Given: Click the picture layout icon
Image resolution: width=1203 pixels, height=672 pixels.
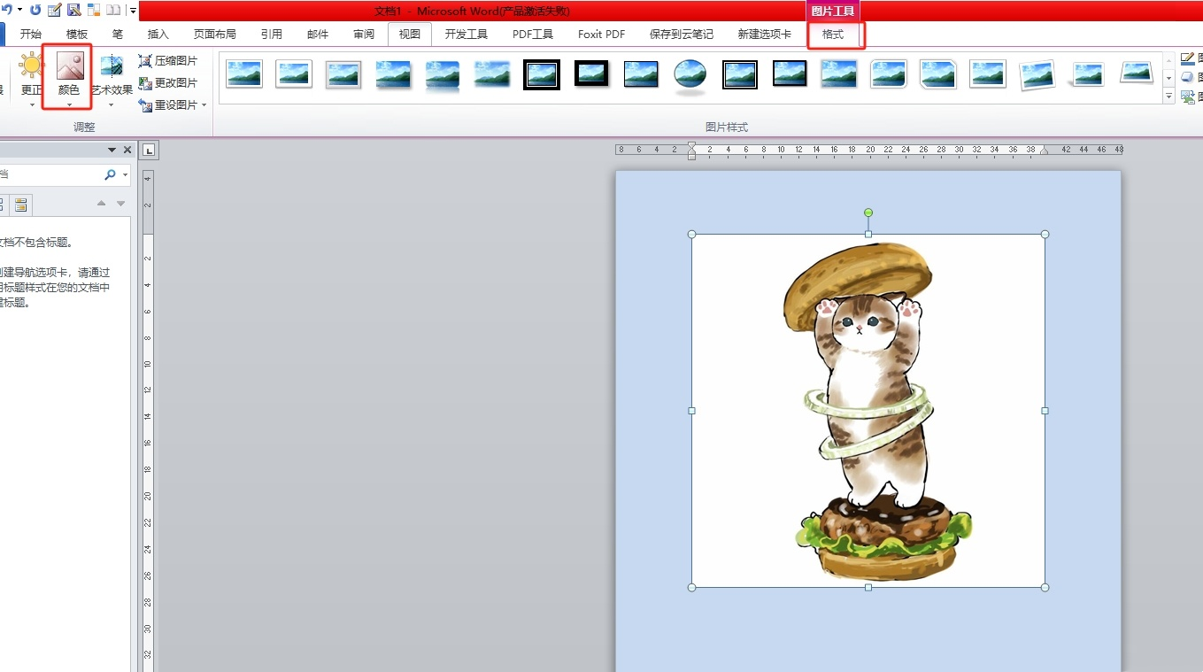Looking at the screenshot, I should click(1188, 97).
